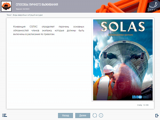Click the Конвенция СОЛАС paragraph text

pos(49,30)
